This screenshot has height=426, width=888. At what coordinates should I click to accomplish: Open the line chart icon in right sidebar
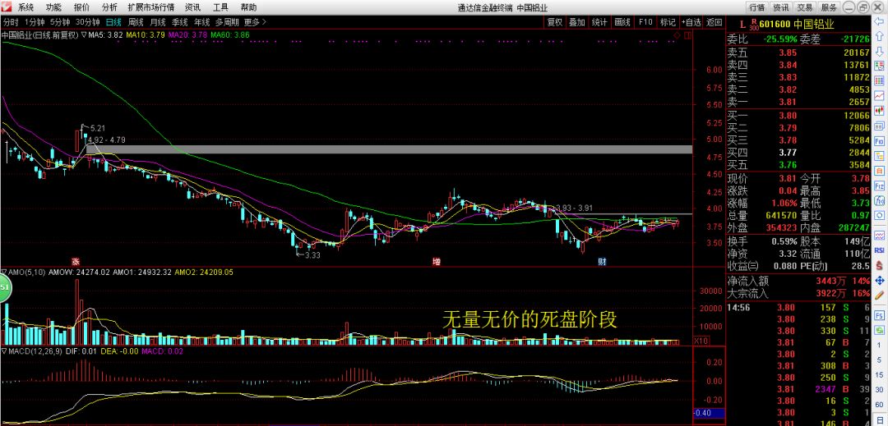click(x=880, y=96)
